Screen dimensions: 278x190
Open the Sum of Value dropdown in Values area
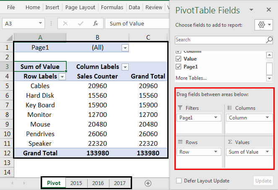pyautogui.click(x=268, y=152)
